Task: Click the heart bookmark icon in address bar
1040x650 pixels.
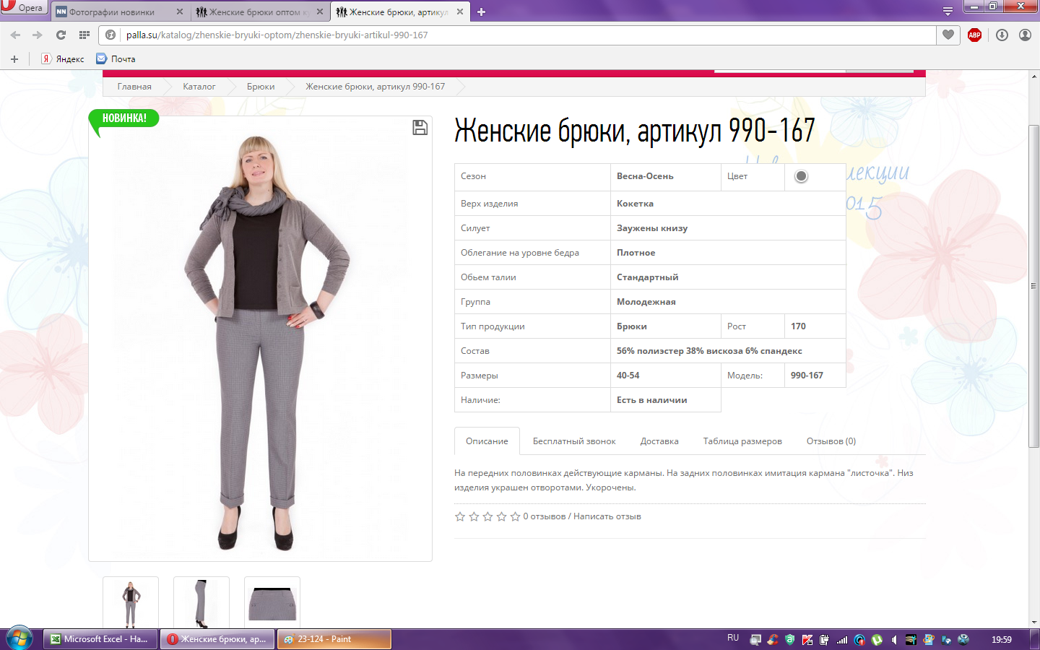Action: click(x=948, y=35)
